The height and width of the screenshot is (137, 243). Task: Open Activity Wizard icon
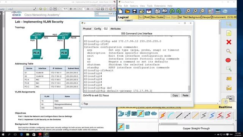149,11
